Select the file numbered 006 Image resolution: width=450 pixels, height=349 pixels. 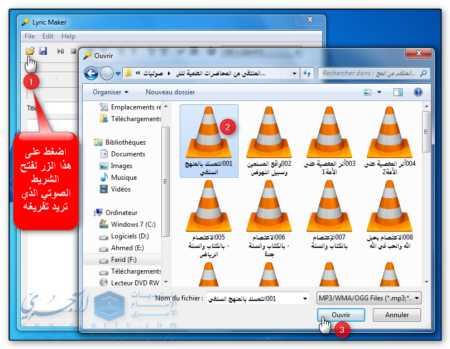(x=269, y=219)
